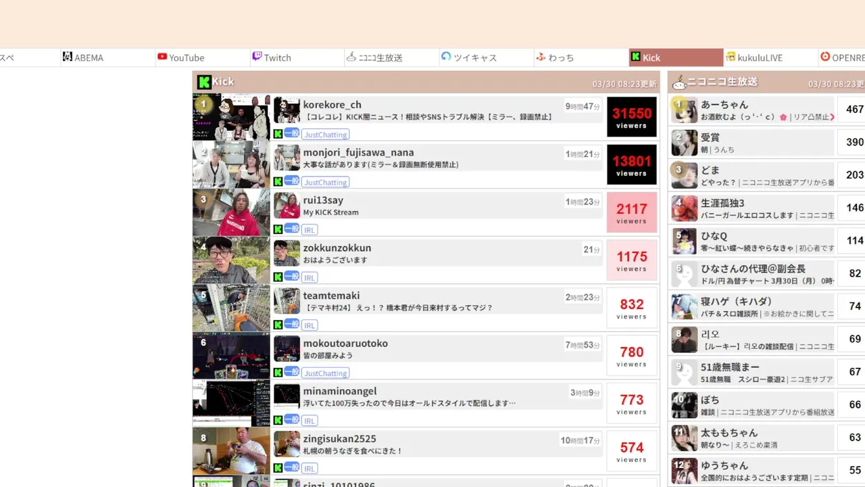Click ぽち avatar icon
This screenshot has width=865, height=487.
[684, 405]
